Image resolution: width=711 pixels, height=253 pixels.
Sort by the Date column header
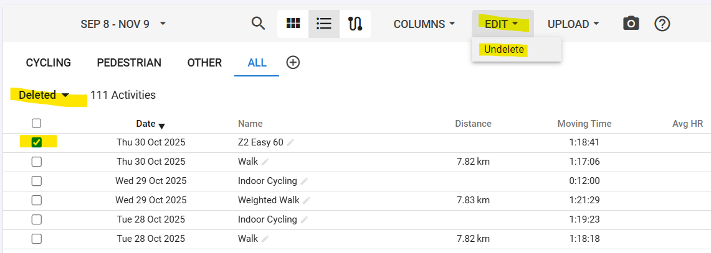(x=146, y=124)
